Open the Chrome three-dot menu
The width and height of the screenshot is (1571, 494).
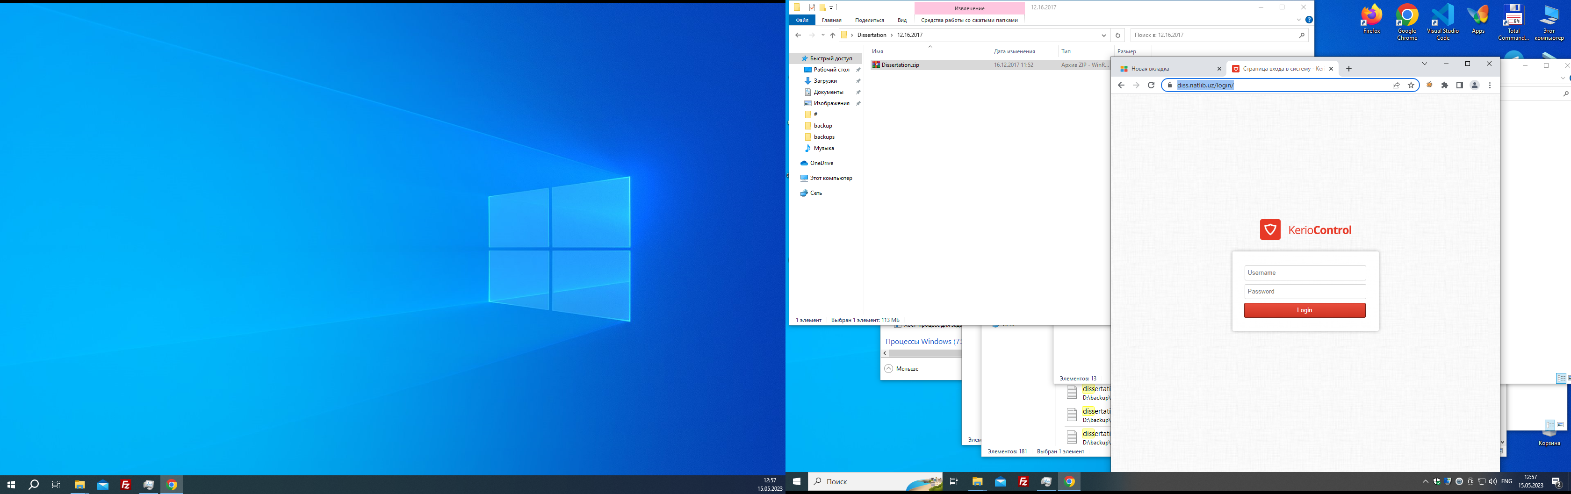click(x=1490, y=86)
